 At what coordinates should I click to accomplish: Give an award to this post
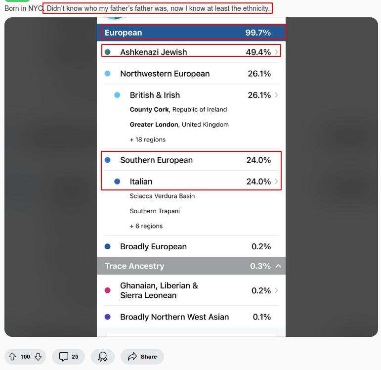pos(103,357)
